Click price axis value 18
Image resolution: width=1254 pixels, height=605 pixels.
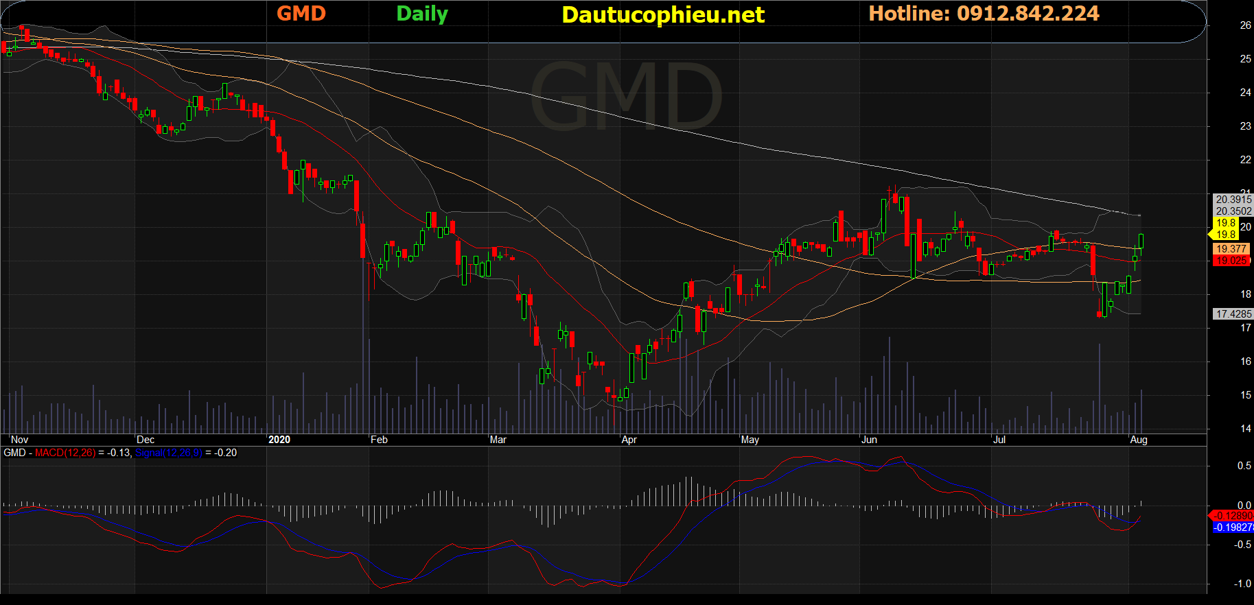click(1245, 294)
